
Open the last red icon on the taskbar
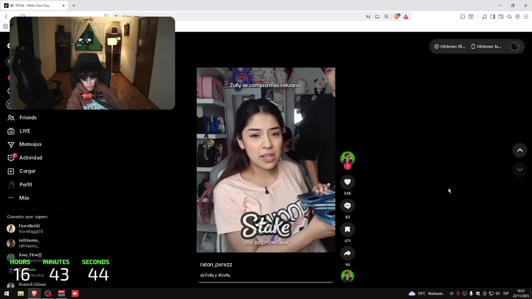pyautogui.click(x=75, y=294)
